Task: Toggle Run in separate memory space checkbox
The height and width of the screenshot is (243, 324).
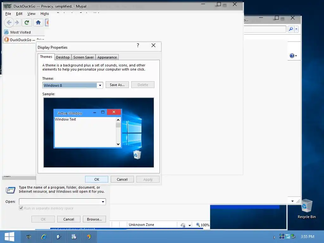Action: click(x=21, y=208)
